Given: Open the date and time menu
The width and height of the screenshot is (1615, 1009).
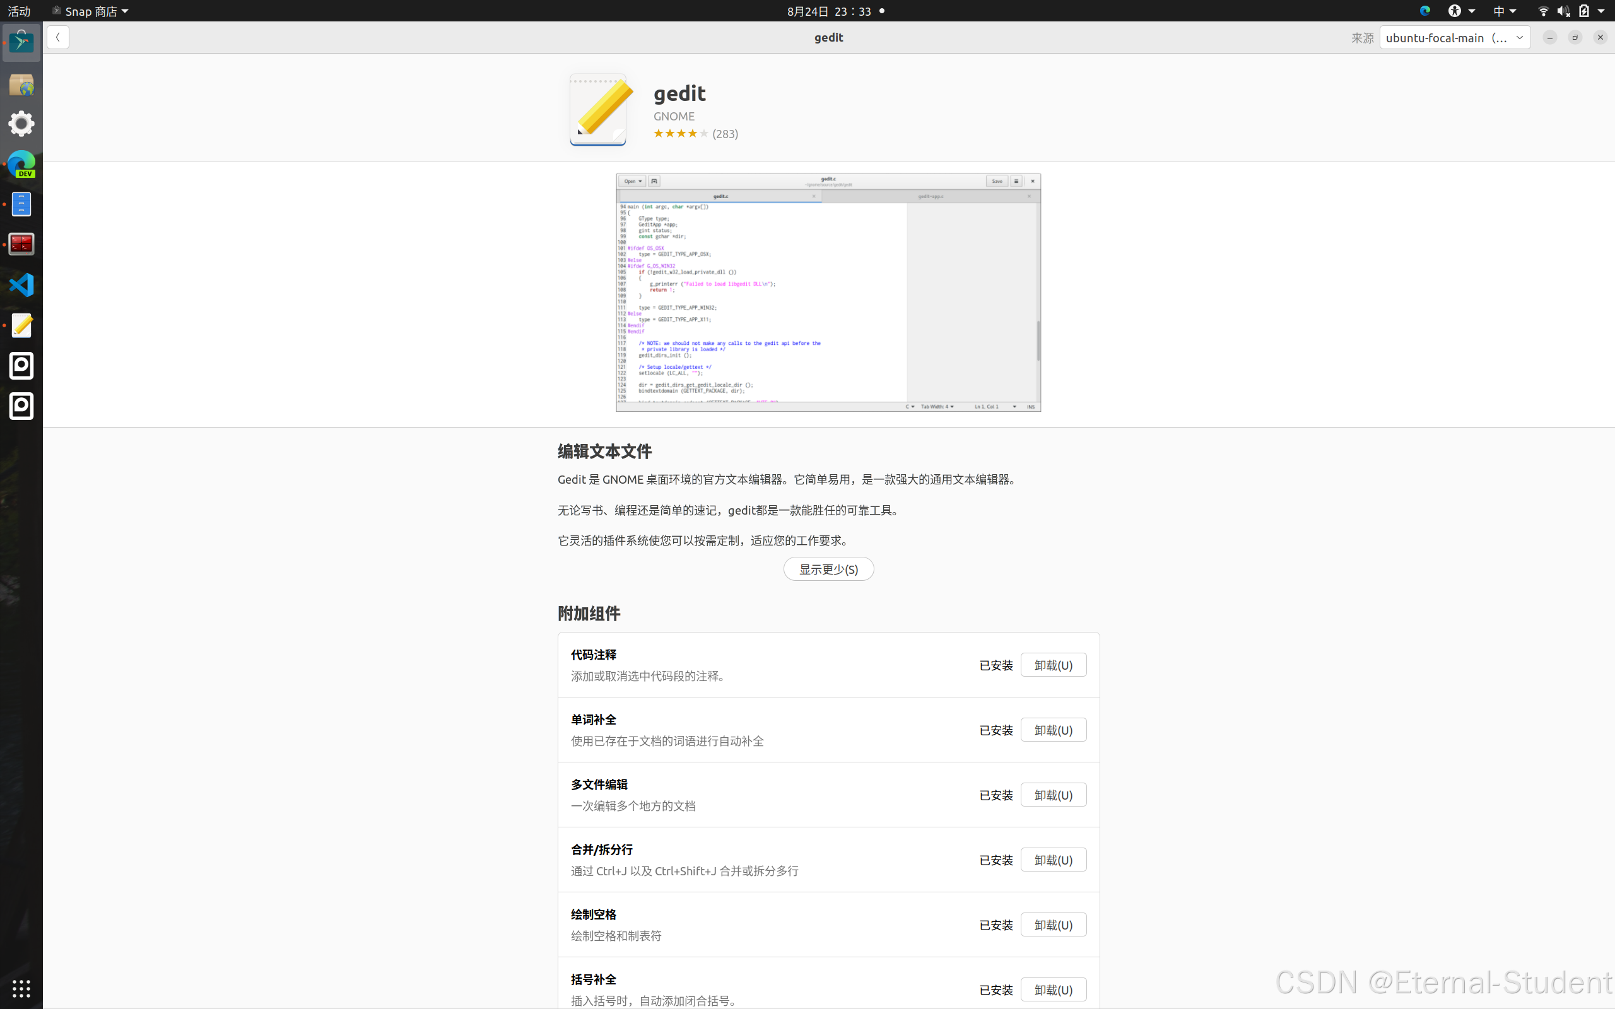Looking at the screenshot, I should (x=828, y=11).
